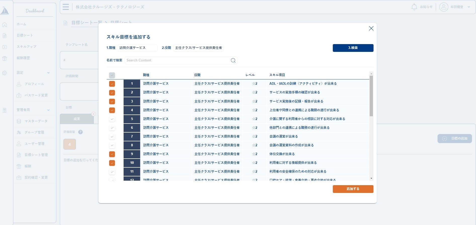Check row 8 会議の運営資料の作成 checkbox
The image size is (476, 225).
[112, 145]
